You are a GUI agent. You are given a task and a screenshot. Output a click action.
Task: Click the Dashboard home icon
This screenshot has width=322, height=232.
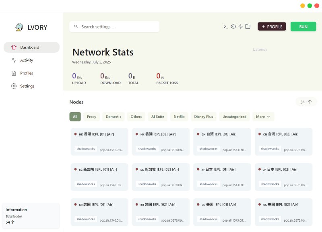[x=14, y=47]
